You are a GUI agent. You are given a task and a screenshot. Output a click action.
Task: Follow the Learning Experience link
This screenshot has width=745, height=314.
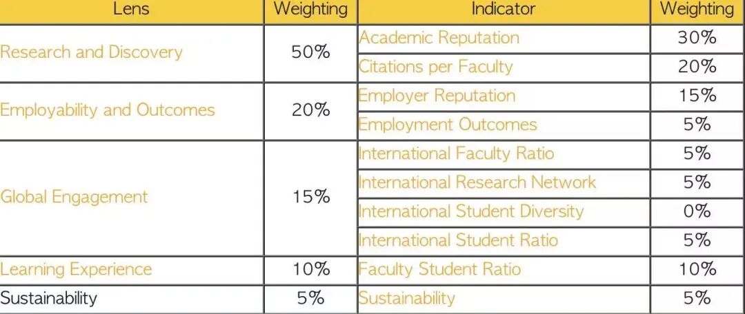76,269
